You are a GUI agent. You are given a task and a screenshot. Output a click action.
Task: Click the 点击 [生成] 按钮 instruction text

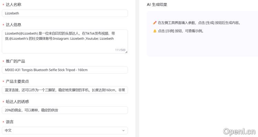[204, 23]
